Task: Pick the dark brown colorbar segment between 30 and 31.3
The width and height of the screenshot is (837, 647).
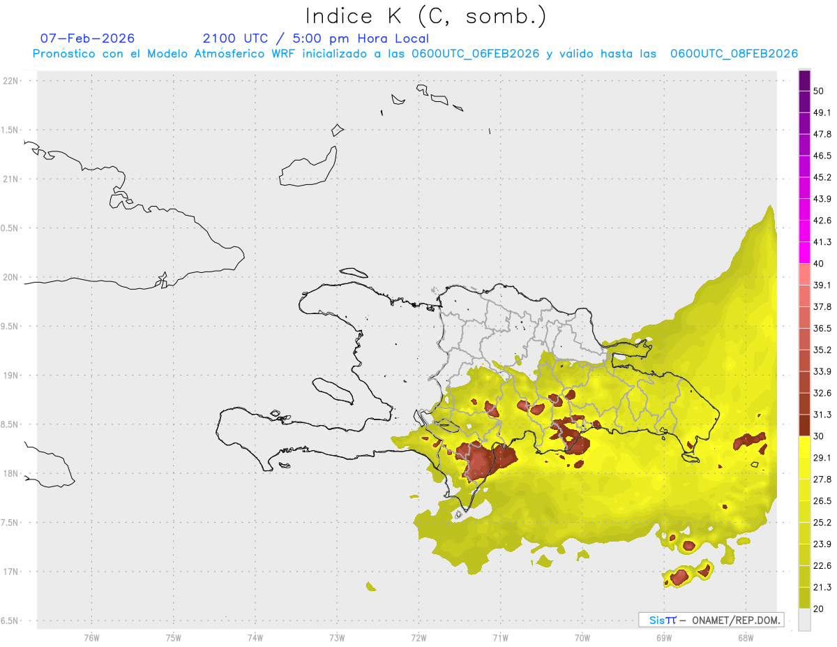Action: (804, 426)
